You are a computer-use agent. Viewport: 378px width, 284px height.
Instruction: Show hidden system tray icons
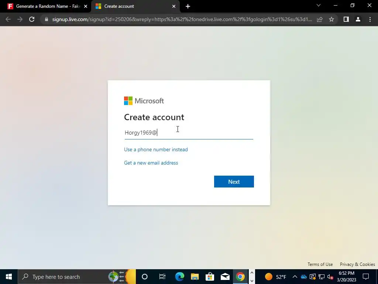point(295,277)
